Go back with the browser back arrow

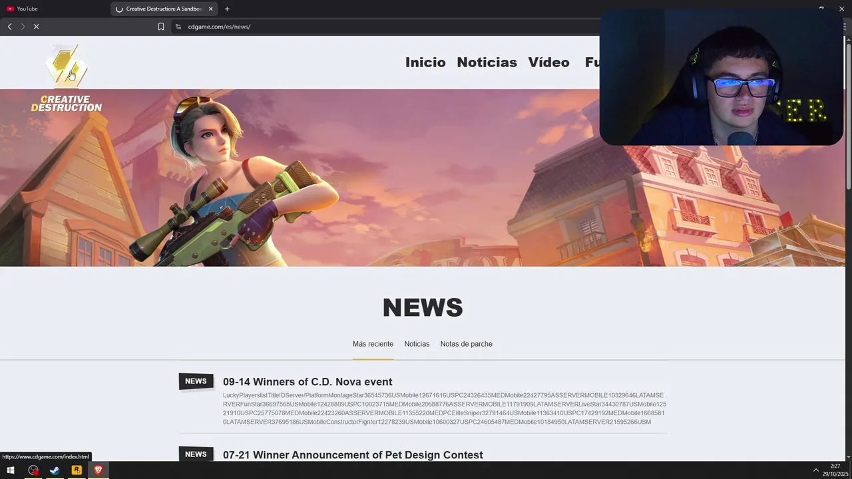pyautogui.click(x=9, y=27)
